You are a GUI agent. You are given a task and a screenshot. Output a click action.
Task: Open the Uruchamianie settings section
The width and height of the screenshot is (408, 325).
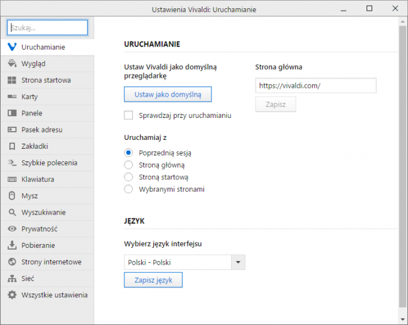(47, 47)
